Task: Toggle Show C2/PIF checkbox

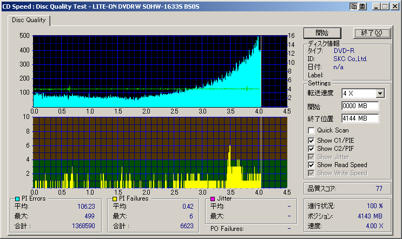Action: (311, 149)
